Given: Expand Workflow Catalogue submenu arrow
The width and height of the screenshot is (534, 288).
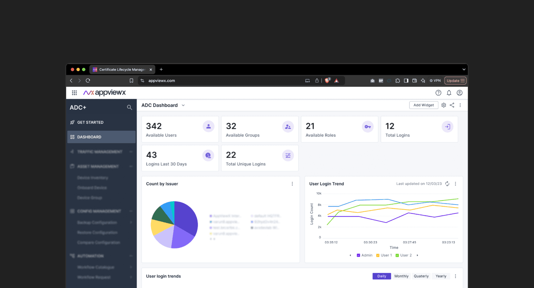Looking at the screenshot, I should click(131, 267).
